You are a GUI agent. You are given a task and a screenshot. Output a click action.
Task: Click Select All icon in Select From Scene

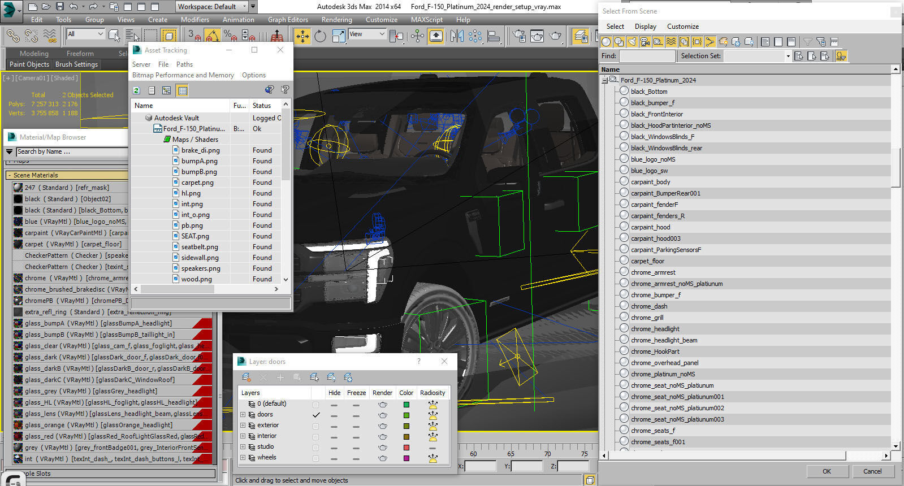pyautogui.click(x=765, y=42)
